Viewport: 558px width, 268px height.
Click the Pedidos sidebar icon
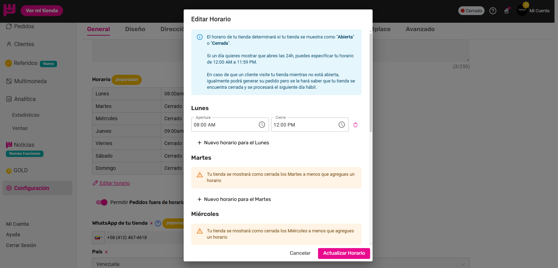[x=9, y=26]
